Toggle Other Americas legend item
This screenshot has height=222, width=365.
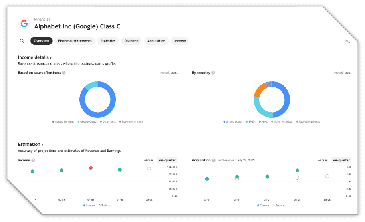pyautogui.click(x=282, y=121)
